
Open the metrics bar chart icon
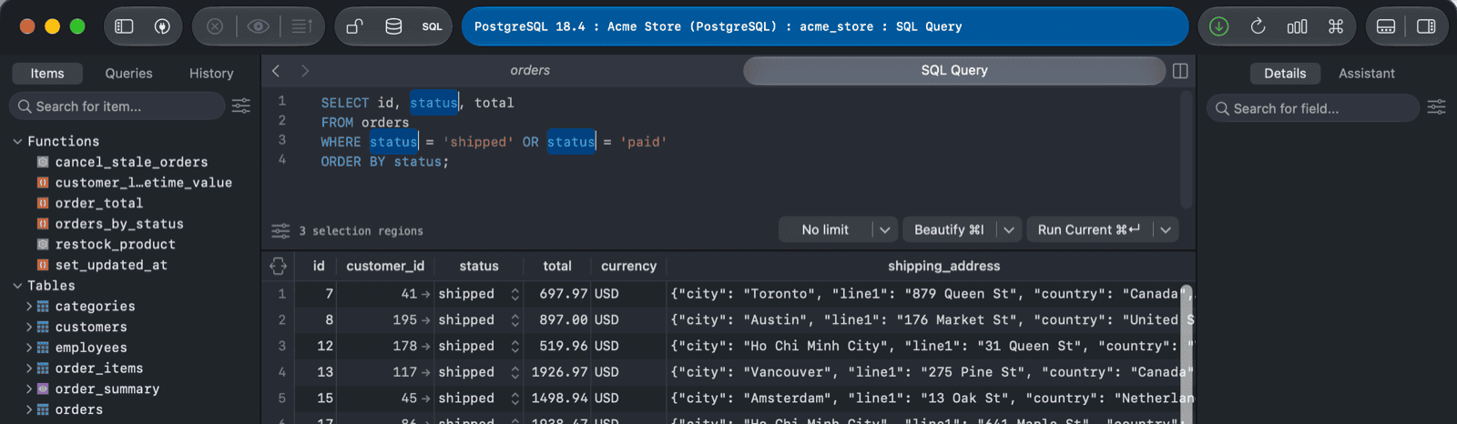point(1297,26)
